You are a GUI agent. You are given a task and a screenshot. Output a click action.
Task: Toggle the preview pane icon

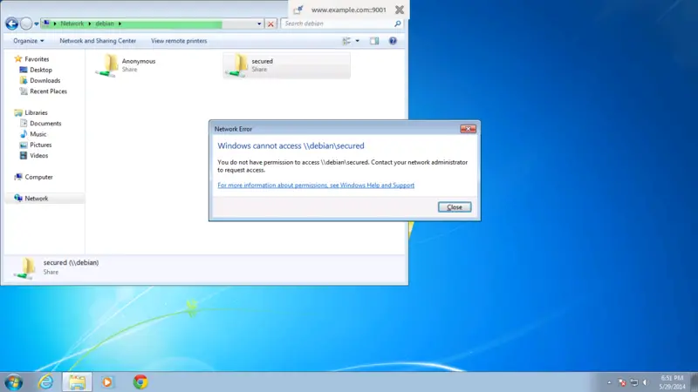374,41
